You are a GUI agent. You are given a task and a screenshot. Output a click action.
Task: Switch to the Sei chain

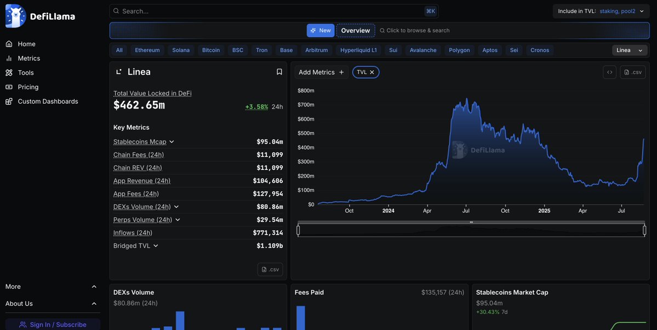tap(513, 50)
